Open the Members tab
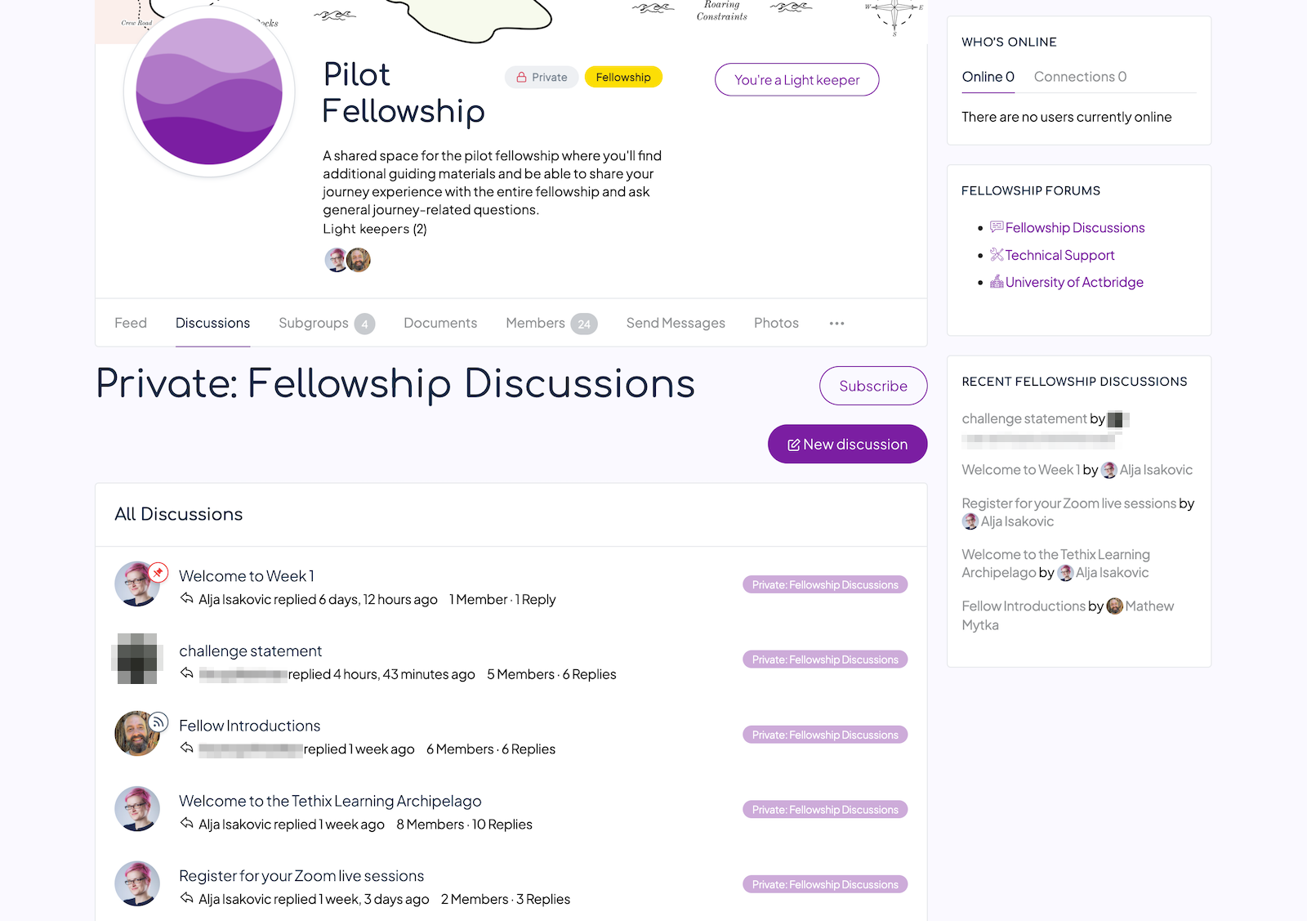The image size is (1307, 921). tap(551, 323)
